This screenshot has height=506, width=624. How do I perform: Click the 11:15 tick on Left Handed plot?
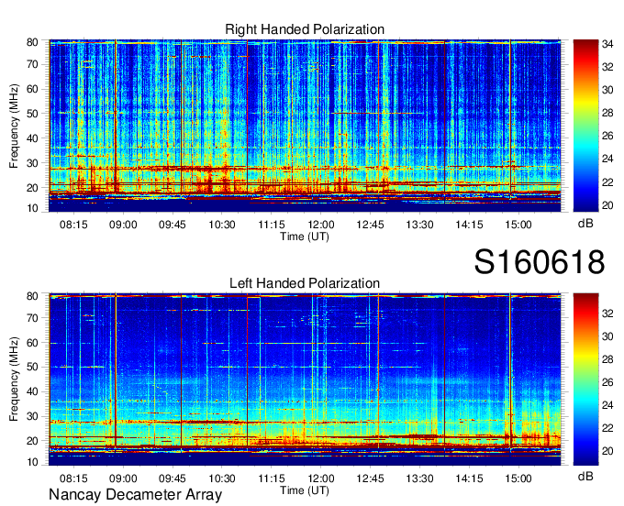point(272,478)
